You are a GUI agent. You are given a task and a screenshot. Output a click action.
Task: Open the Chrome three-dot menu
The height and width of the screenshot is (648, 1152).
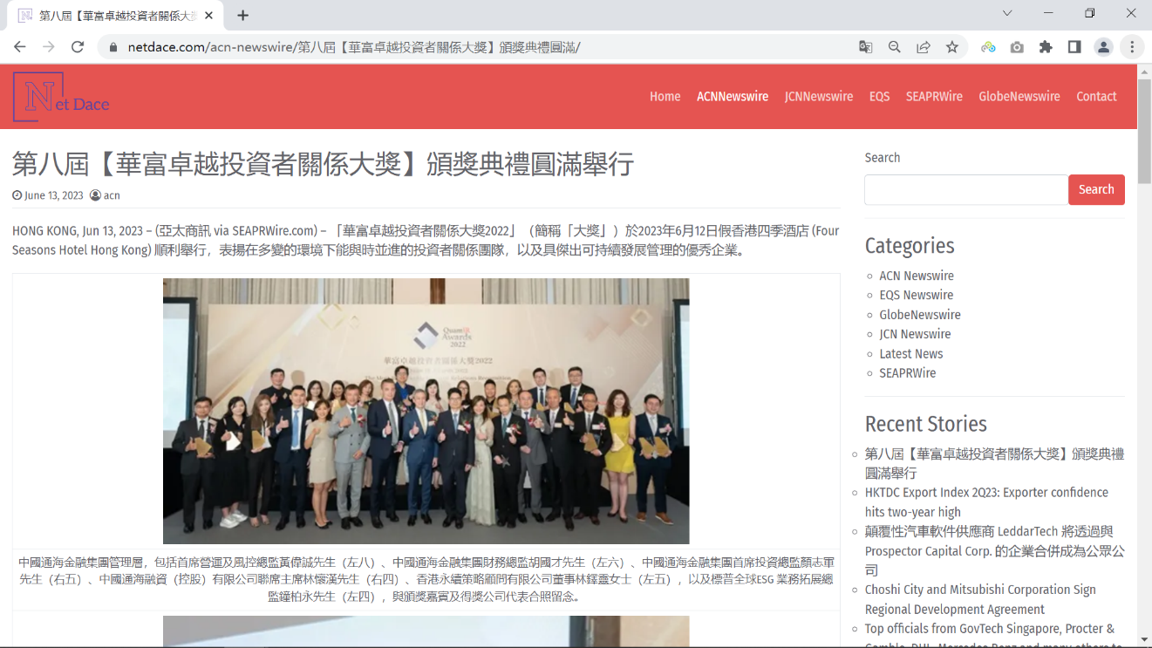(1132, 47)
